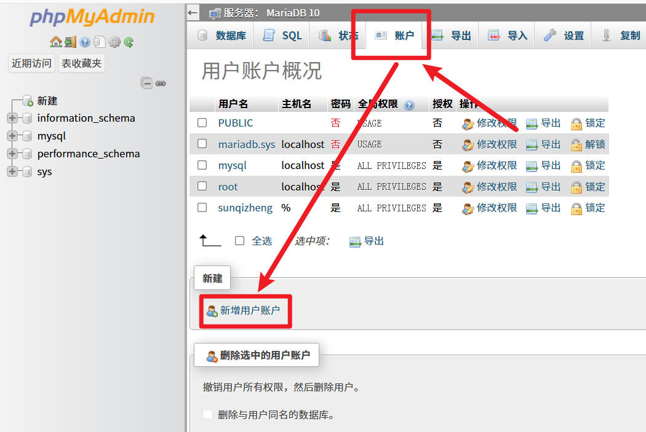Select the checkbox for root user
Screen dimensions: 646x432
[202, 186]
